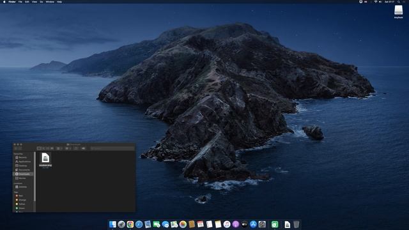This screenshot has width=409, height=230.
Task: Filter by Yellow tag in Finder sidebar
Action: (23, 204)
